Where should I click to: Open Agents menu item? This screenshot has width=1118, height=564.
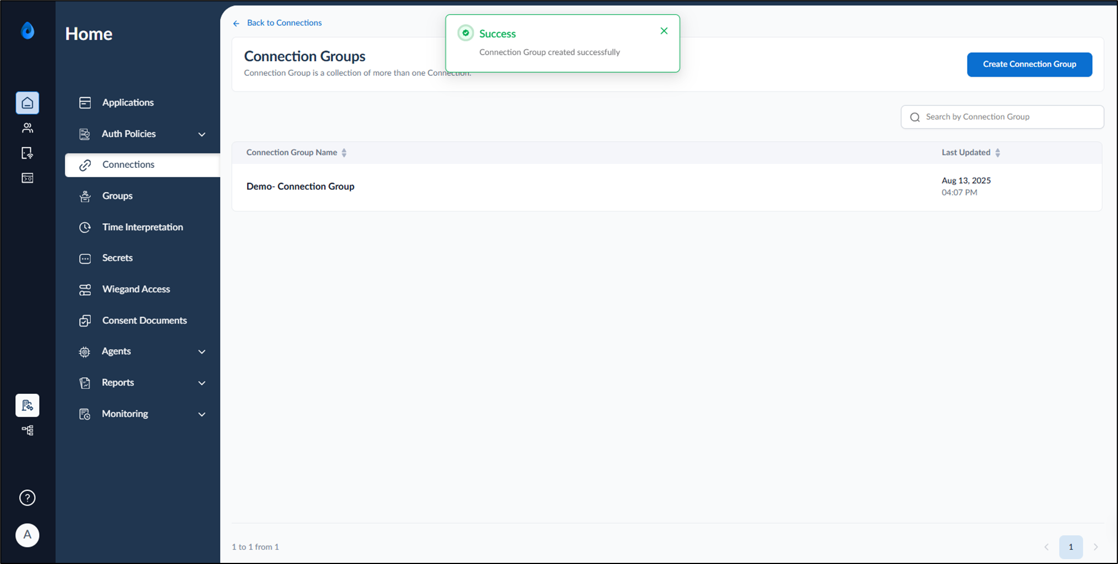[x=116, y=351]
